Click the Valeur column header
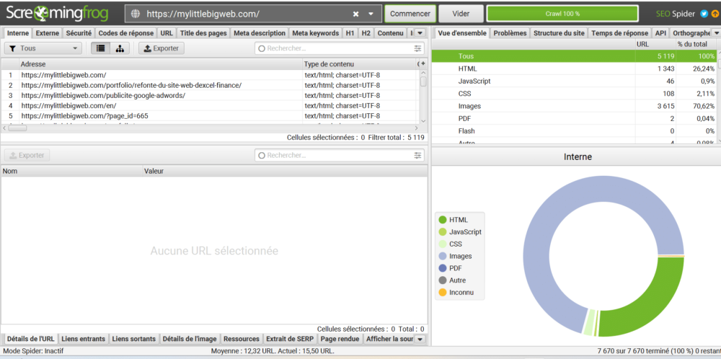721x359 pixels. pyautogui.click(x=285, y=171)
